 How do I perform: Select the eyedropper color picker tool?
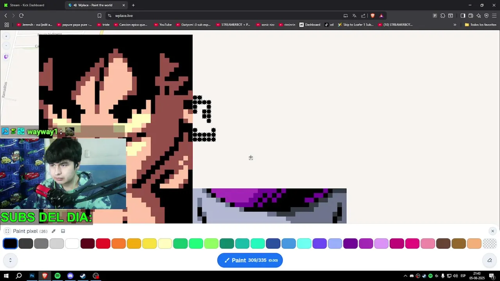[54, 231]
